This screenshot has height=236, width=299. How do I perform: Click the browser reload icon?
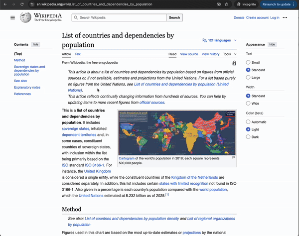[x=22, y=4]
